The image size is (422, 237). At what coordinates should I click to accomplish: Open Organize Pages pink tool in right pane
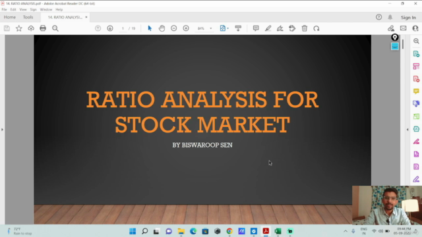(416, 66)
